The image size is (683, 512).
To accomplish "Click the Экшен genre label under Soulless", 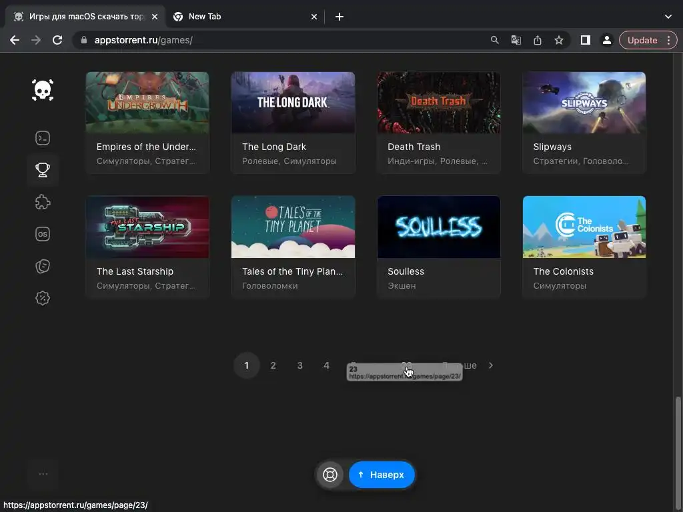I will [402, 286].
